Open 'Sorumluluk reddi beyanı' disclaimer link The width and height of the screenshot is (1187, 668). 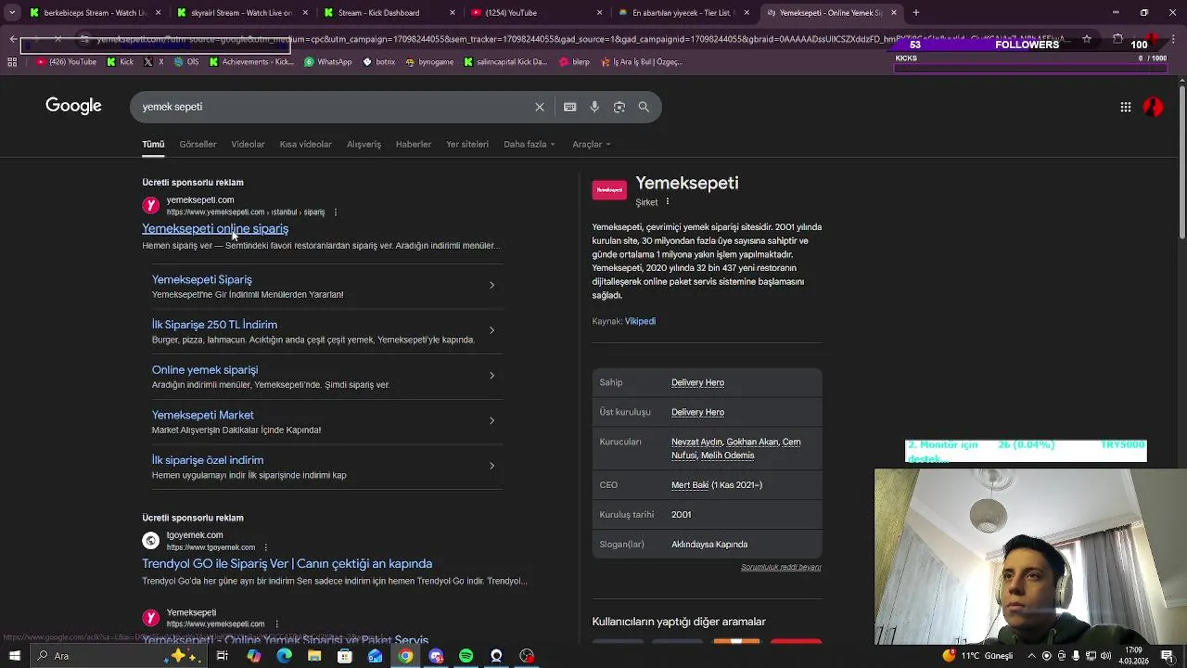click(781, 567)
